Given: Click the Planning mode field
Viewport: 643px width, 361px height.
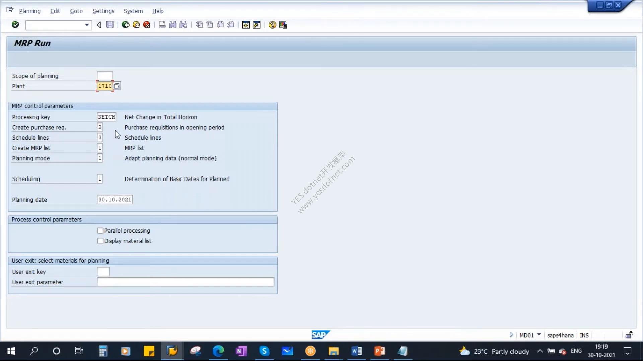Looking at the screenshot, I should tap(100, 158).
